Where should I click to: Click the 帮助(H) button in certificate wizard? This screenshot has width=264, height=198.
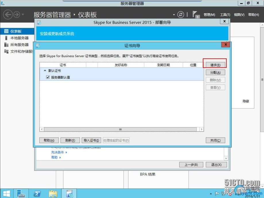49,140
